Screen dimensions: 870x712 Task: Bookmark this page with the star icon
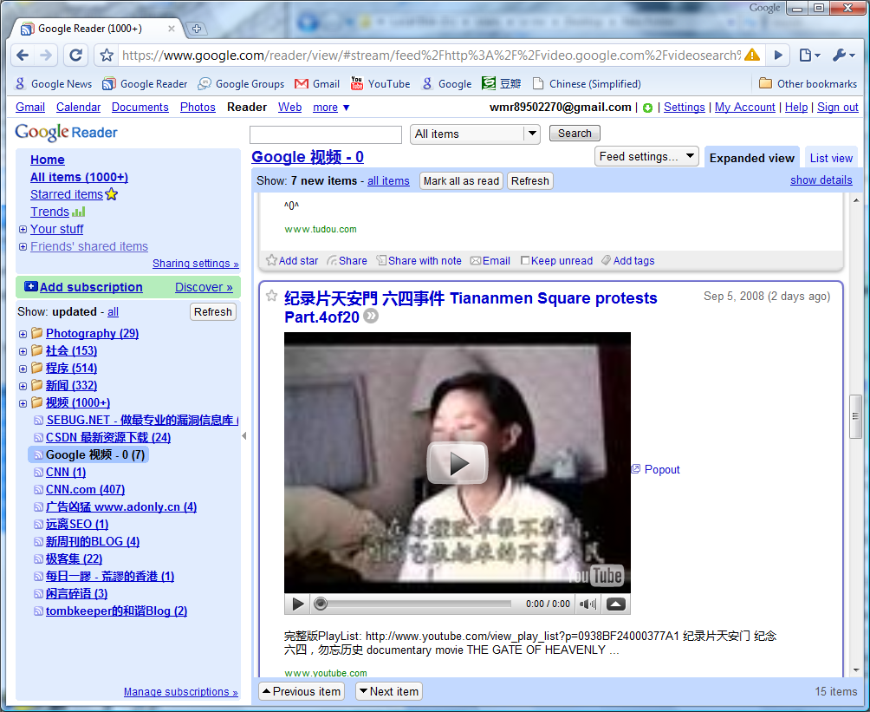tap(107, 55)
